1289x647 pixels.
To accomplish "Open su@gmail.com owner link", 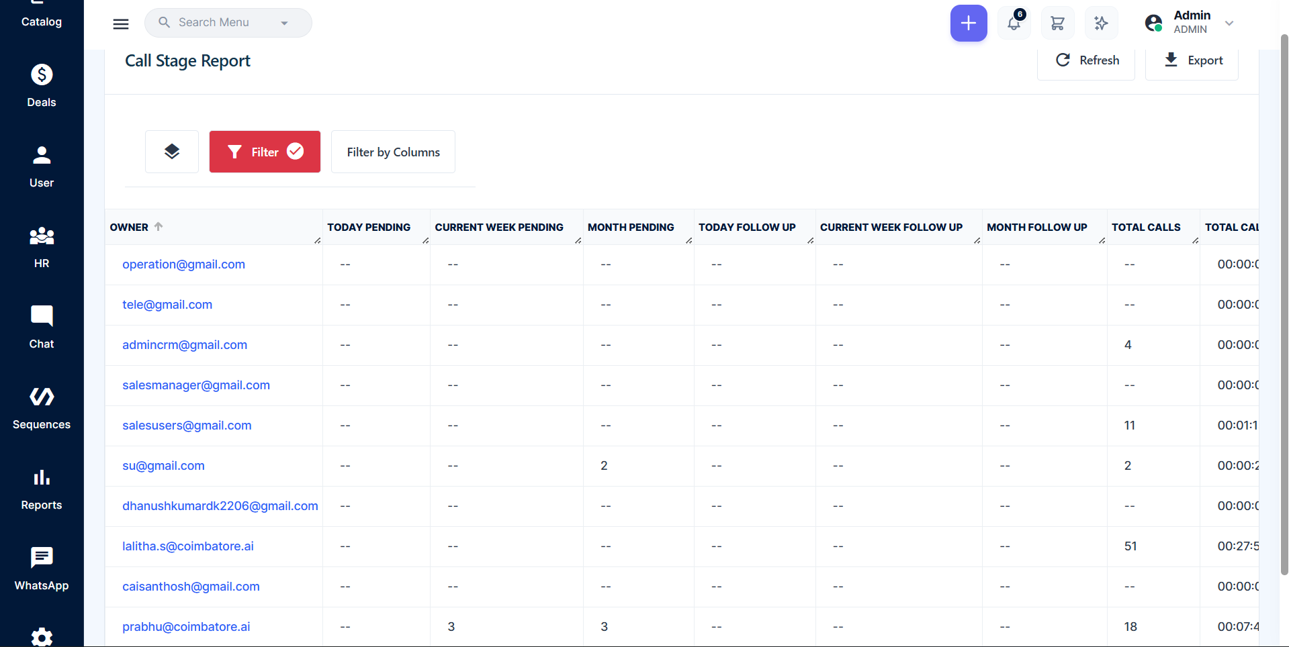I will [x=163, y=466].
